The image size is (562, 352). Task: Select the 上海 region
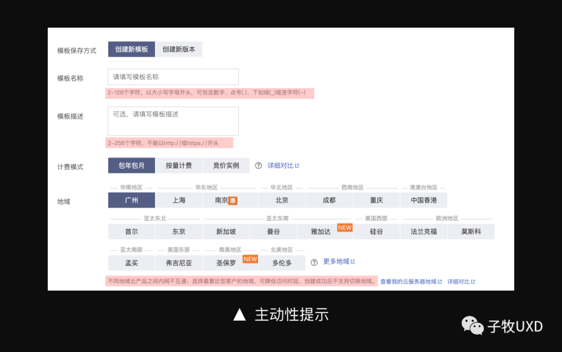[x=179, y=200]
